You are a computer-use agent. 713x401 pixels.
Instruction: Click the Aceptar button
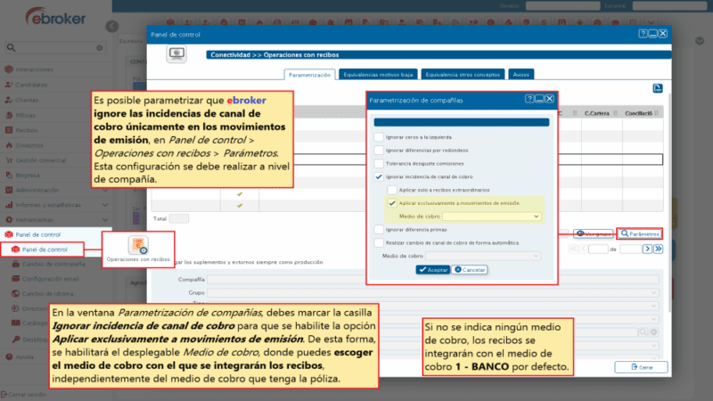pos(433,270)
